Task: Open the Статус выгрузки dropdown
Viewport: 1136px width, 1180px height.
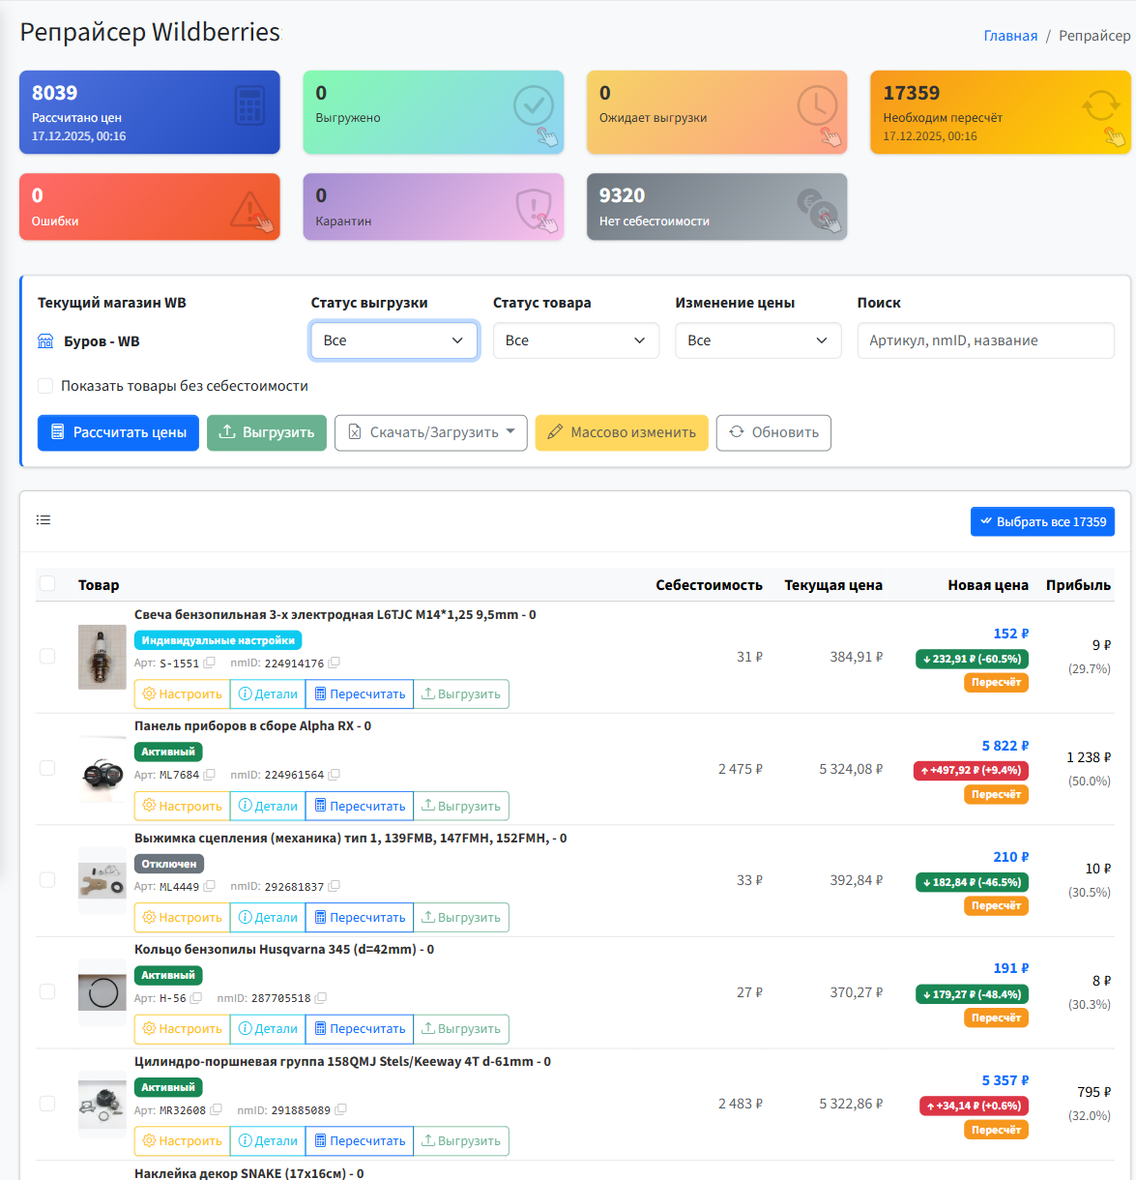Action: 393,340
